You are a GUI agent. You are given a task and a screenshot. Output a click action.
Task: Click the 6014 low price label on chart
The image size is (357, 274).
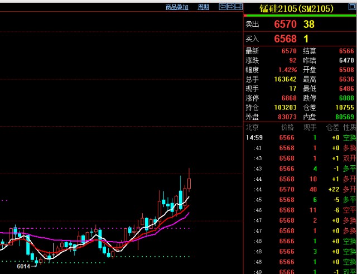click(x=23, y=267)
